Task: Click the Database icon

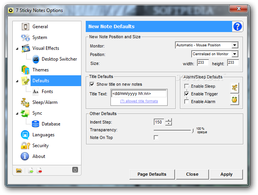Action: pyautogui.click(x=36, y=124)
